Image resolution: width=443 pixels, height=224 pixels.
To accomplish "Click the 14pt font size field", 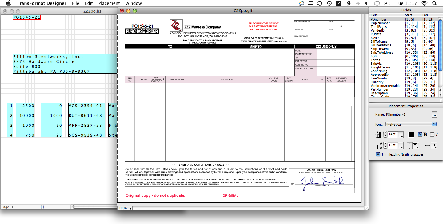I will point(393,134).
